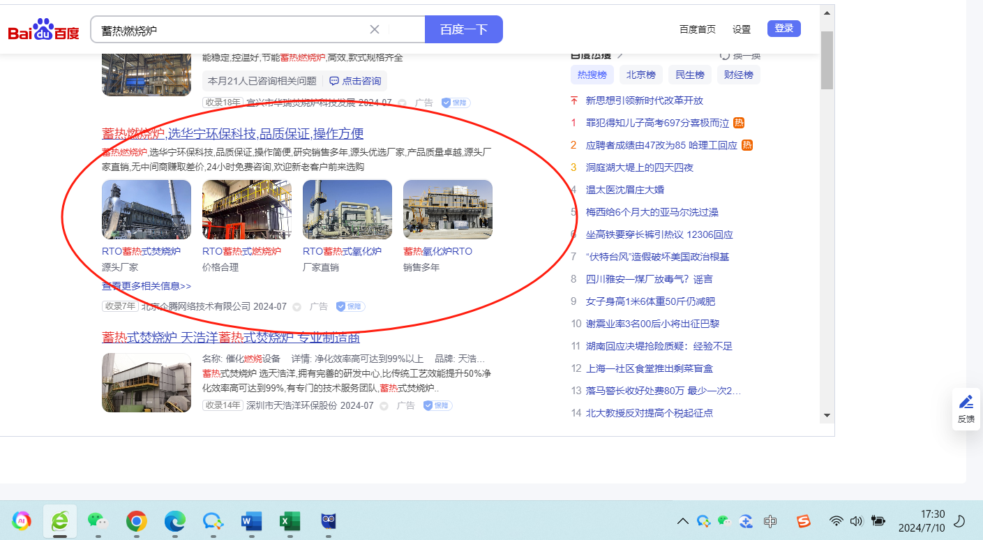Open the 查看更多相关信息 link

click(x=147, y=286)
